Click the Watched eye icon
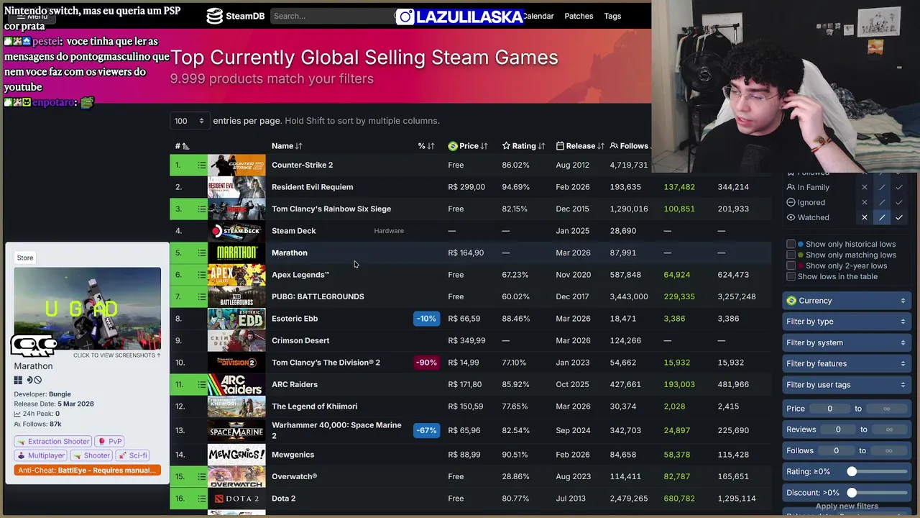The width and height of the screenshot is (920, 518). pos(791,217)
